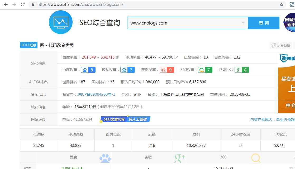Click the www.cnblogs.com domain input field
Viewport: 295px width, 169px height.
pyautogui.click(x=187, y=23)
